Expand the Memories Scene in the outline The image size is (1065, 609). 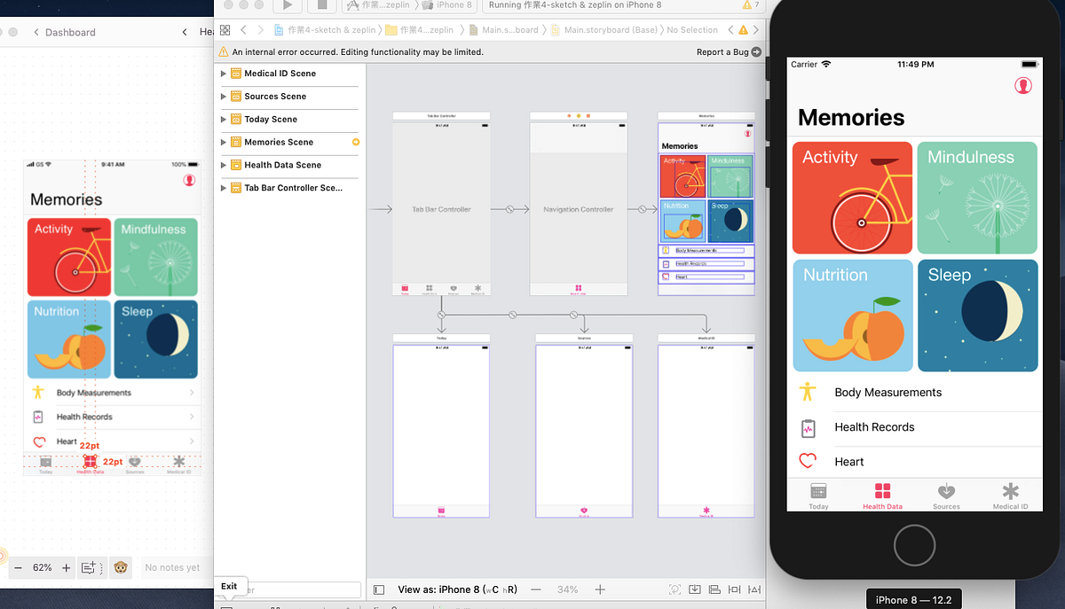pos(225,142)
